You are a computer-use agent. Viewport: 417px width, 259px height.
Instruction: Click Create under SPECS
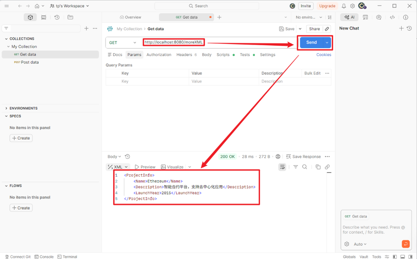click(x=21, y=138)
